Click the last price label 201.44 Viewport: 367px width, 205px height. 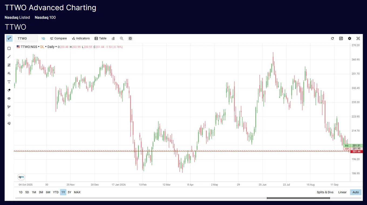point(356,152)
